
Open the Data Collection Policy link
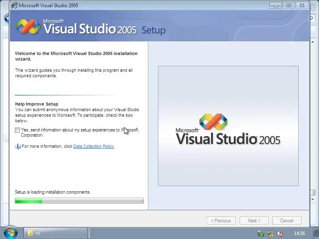(x=94, y=146)
